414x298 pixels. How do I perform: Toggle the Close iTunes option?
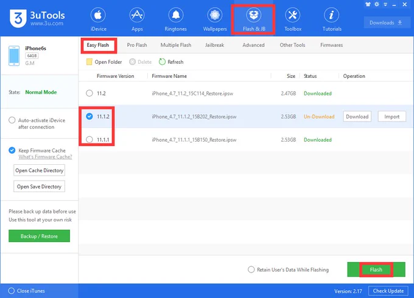[11, 291]
